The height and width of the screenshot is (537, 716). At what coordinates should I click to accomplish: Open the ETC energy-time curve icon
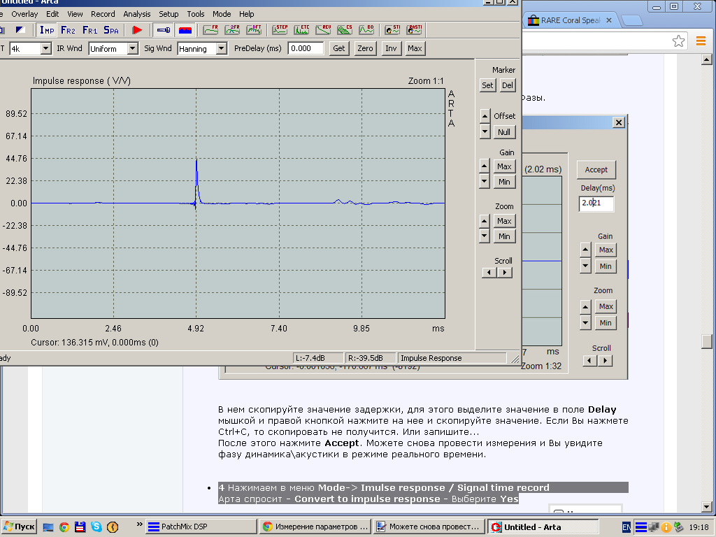pyautogui.click(x=302, y=30)
